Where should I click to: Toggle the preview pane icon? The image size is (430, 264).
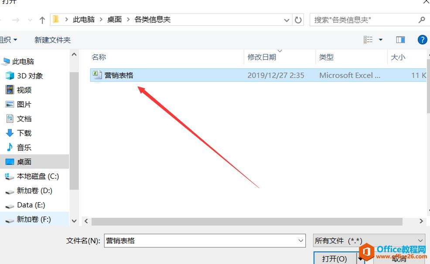coord(400,40)
